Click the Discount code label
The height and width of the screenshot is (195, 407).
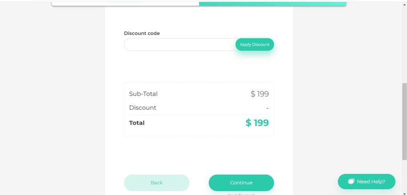[x=142, y=33]
